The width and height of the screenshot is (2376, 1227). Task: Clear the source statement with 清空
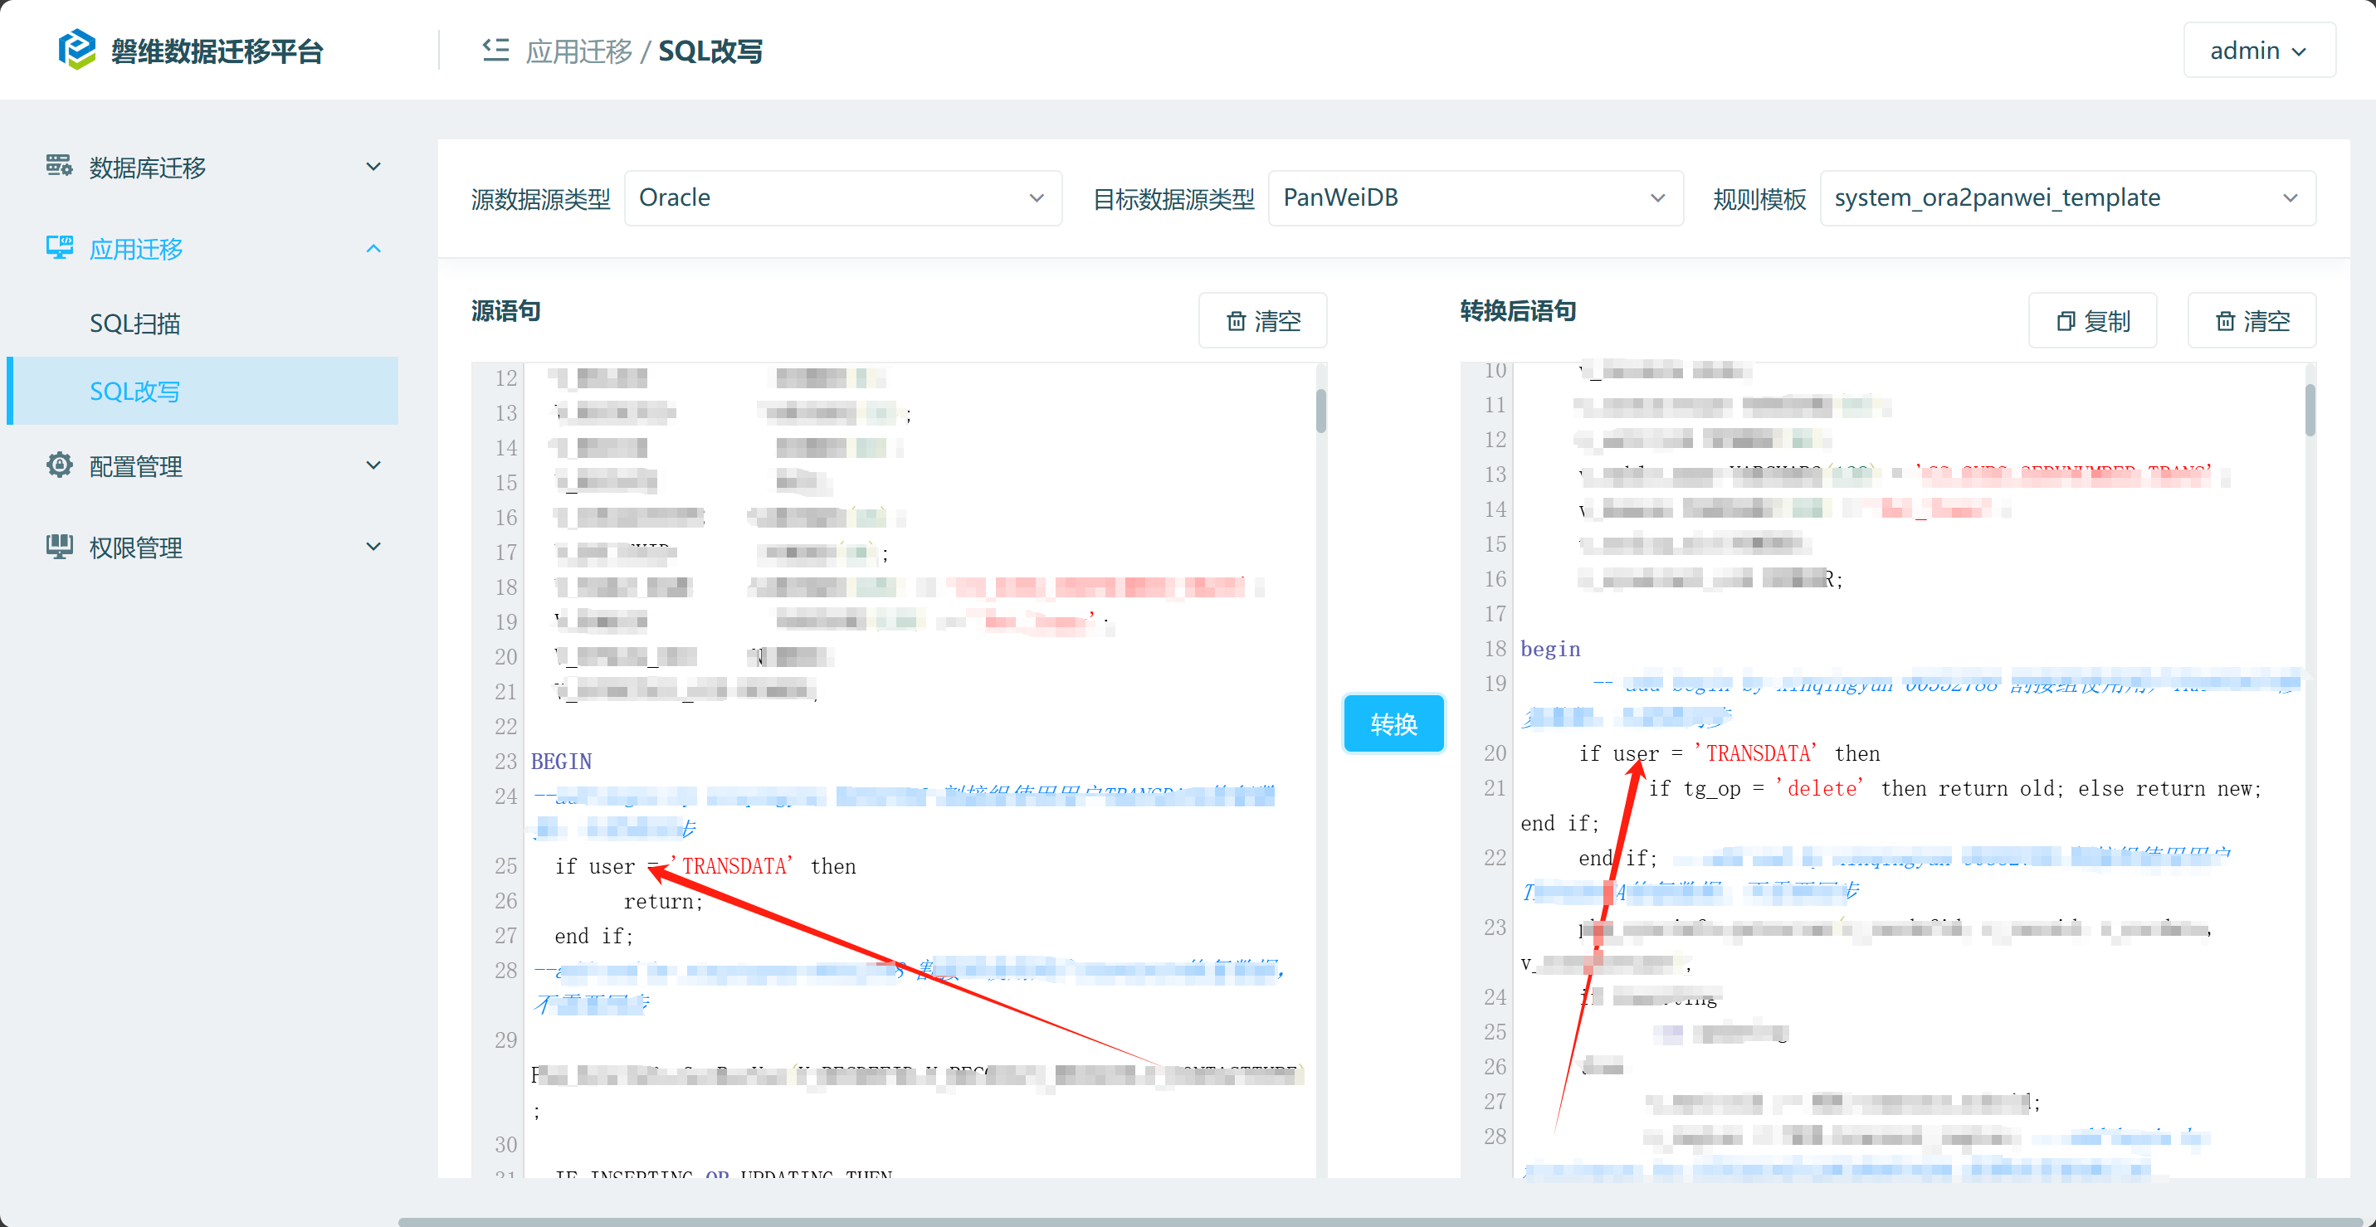(1261, 321)
